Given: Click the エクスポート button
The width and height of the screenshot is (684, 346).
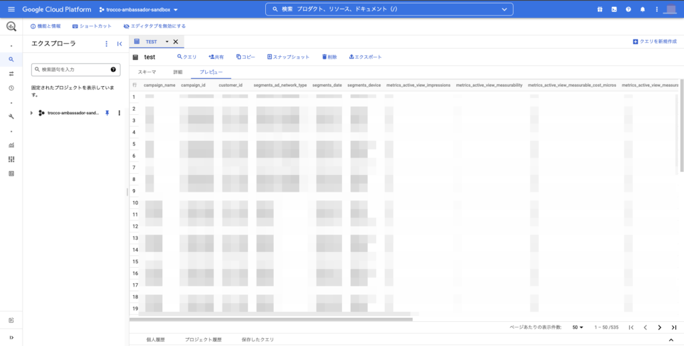Looking at the screenshot, I should click(x=365, y=57).
